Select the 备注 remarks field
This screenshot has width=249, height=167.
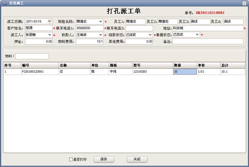[x=207, y=42]
